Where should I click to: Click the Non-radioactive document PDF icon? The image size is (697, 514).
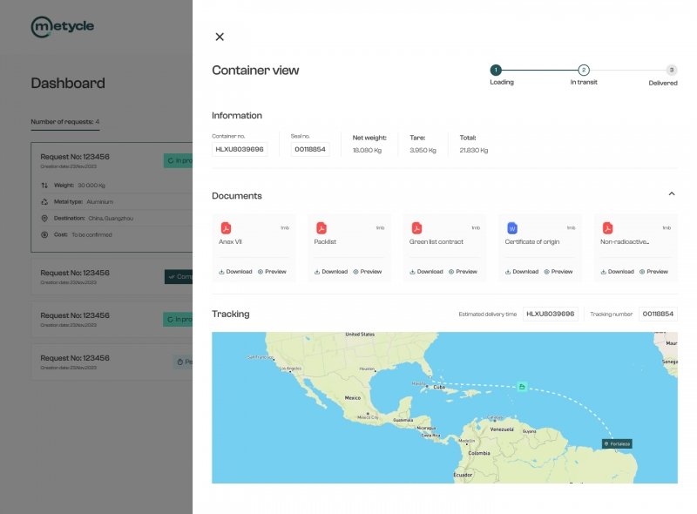point(608,228)
